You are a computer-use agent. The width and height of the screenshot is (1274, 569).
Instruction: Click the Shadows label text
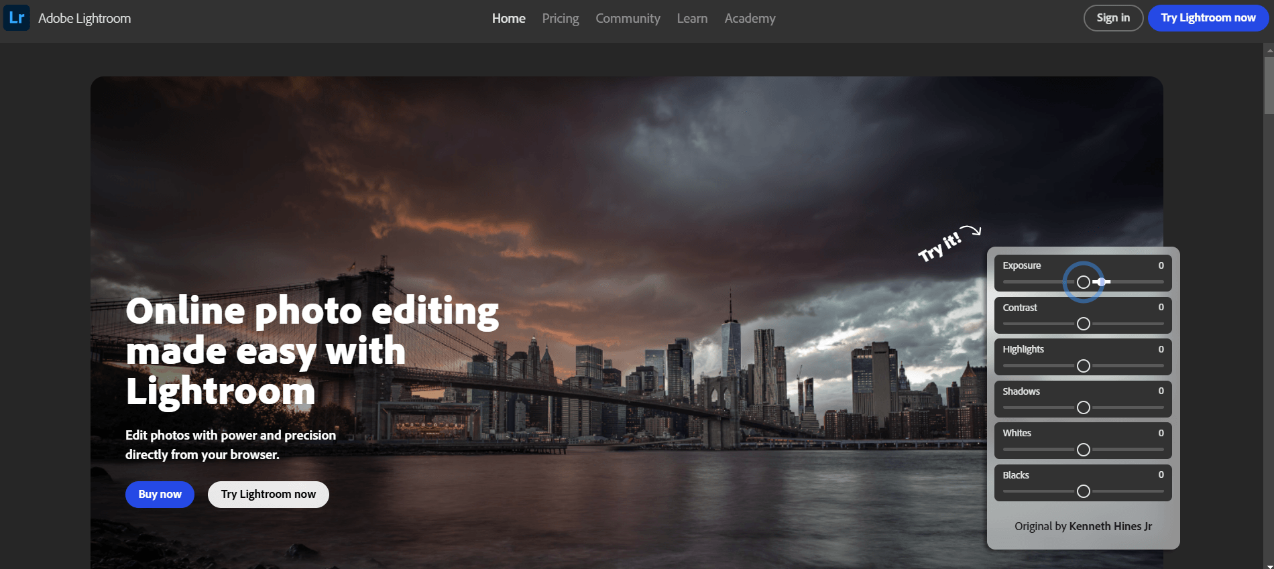coord(1021,391)
